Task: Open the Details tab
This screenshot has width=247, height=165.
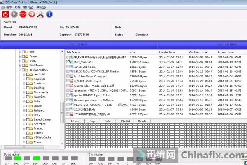Action: coord(142,121)
